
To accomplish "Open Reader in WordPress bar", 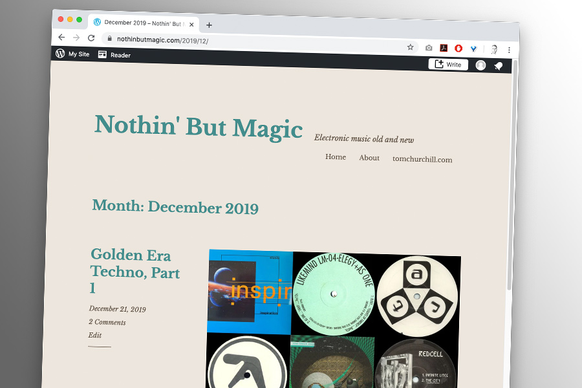I will 114,55.
